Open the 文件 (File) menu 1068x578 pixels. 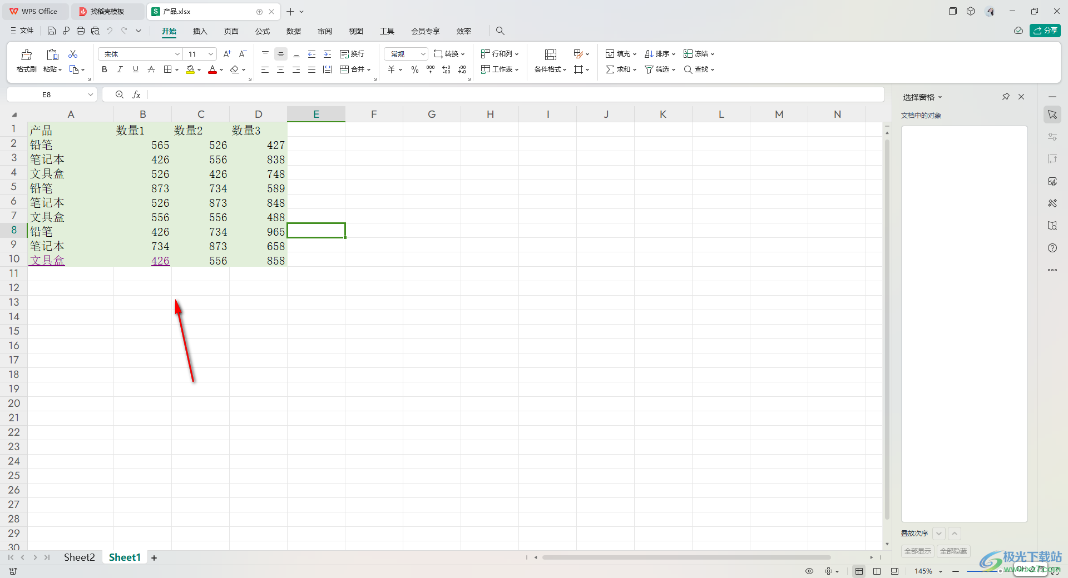point(22,31)
